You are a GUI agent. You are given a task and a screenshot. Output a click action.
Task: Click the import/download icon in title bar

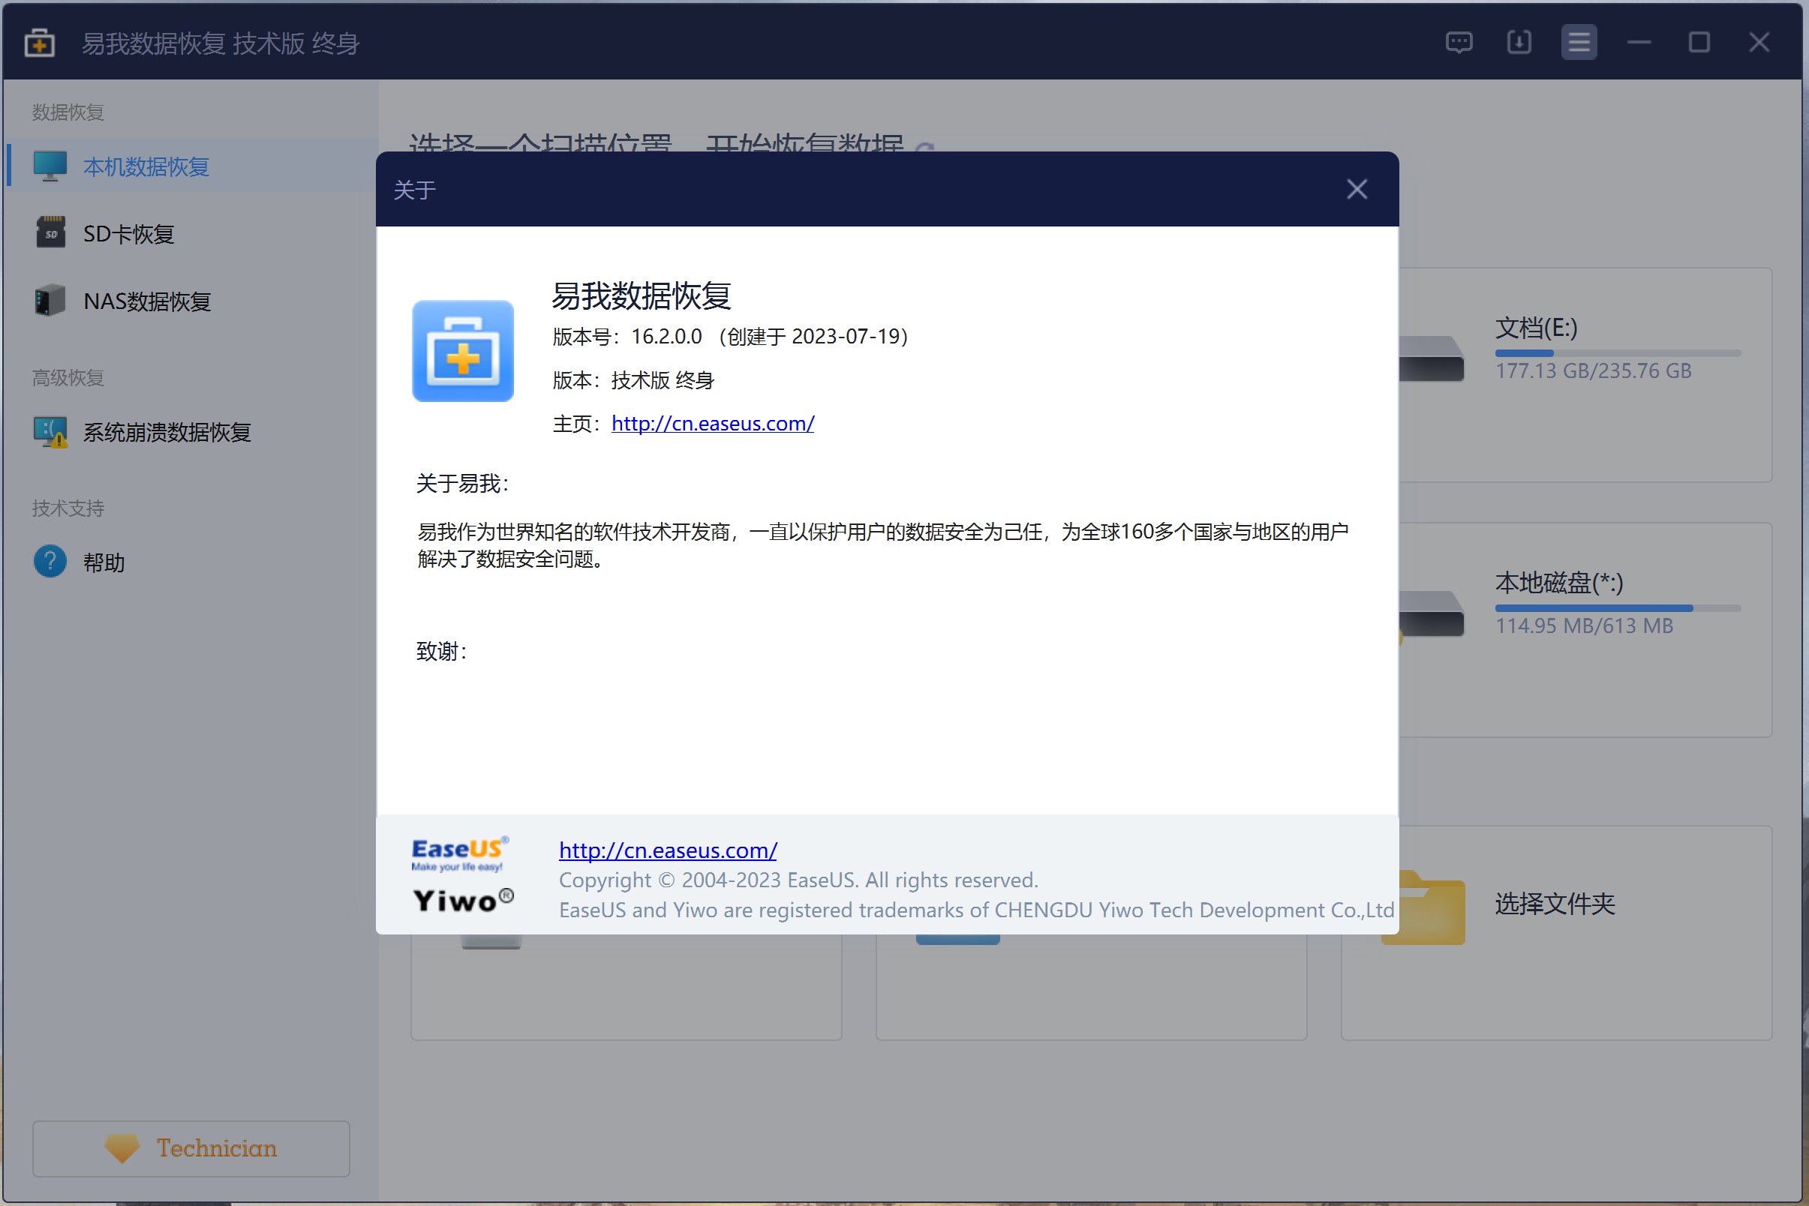coord(1519,42)
